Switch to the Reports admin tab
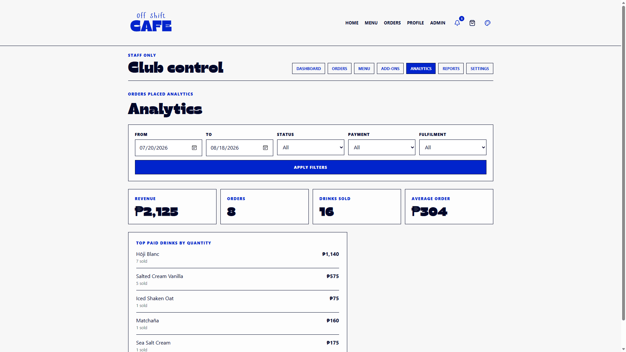This screenshot has height=352, width=626. coord(451,68)
